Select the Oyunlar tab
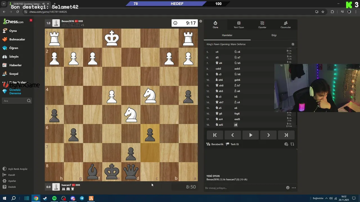The height and width of the screenshot is (202, 360). 262,25
